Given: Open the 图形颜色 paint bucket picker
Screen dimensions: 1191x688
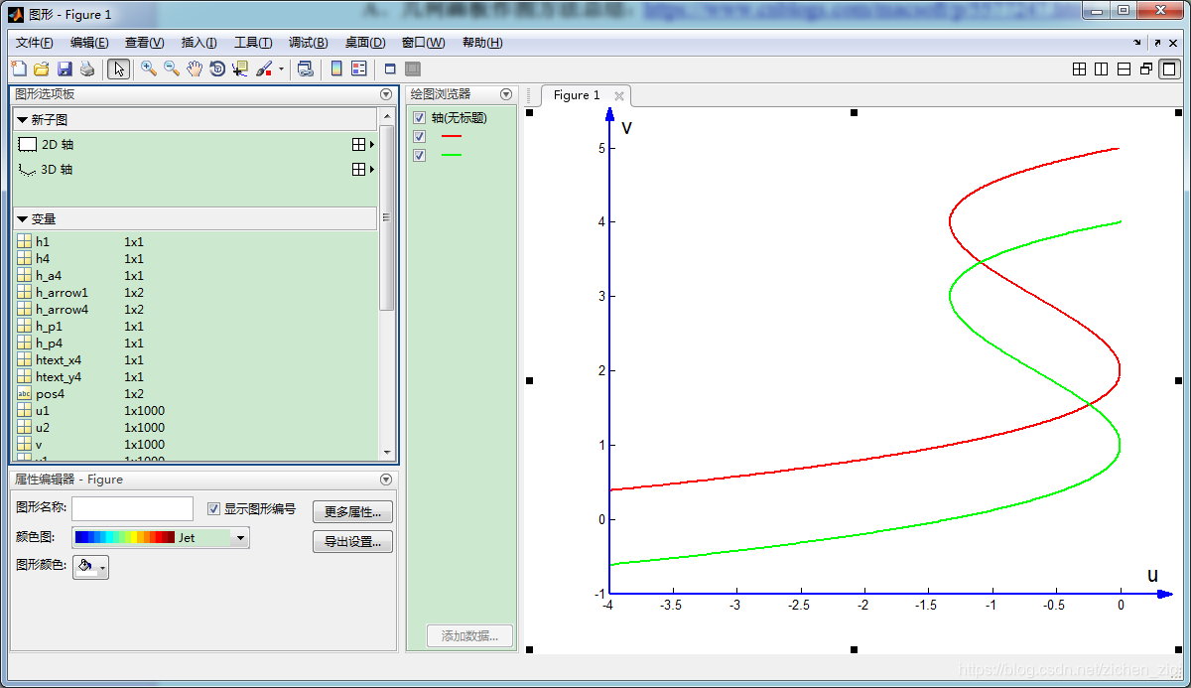Looking at the screenshot, I should pos(90,567).
